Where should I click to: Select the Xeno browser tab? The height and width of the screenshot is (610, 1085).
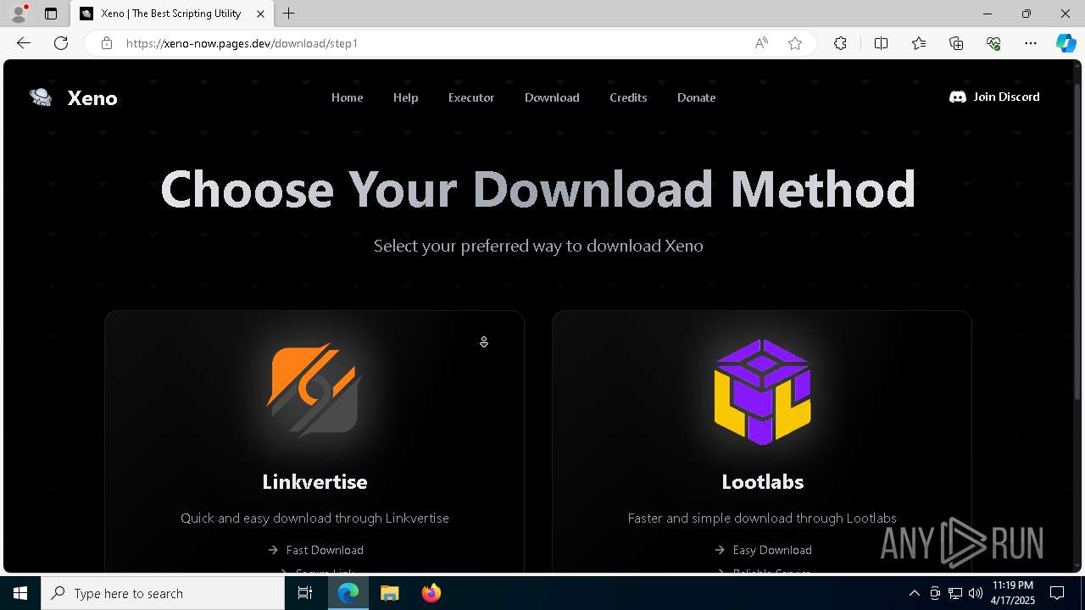tap(172, 14)
